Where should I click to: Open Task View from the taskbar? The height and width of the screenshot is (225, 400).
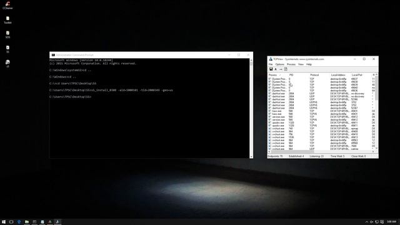click(11, 222)
